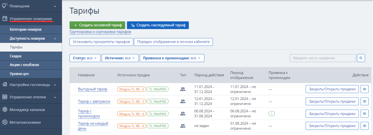Viewport: 373px width, 135px height.
Task: Click 01.08.2024 – не ограничено display period cell
Action: pos(243,126)
